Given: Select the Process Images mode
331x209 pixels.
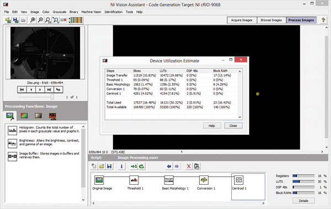Looking at the screenshot, I should pos(301,20).
